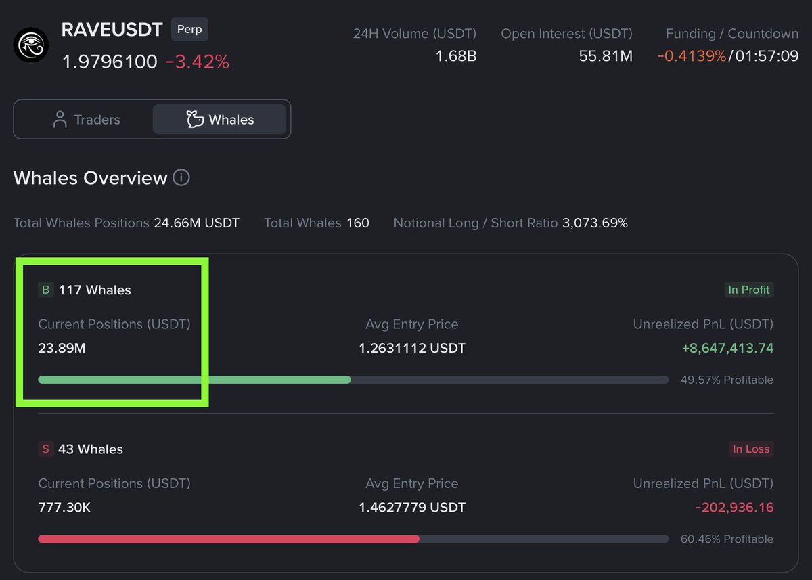Screen dimensions: 812x580
Task: Click the green B buy badge
Action: [x=46, y=290]
